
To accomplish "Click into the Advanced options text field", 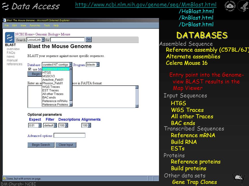I will pos(70,135).
